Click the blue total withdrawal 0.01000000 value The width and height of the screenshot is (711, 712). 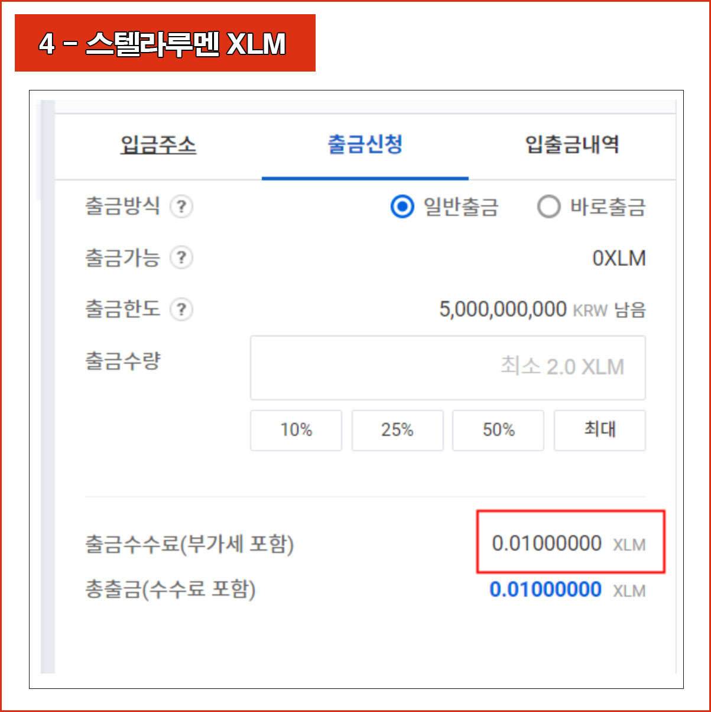pyautogui.click(x=546, y=590)
